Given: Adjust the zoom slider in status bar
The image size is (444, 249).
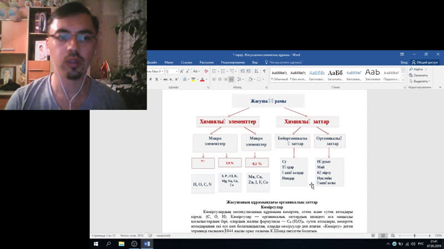Looking at the screenshot, I should [415, 235].
